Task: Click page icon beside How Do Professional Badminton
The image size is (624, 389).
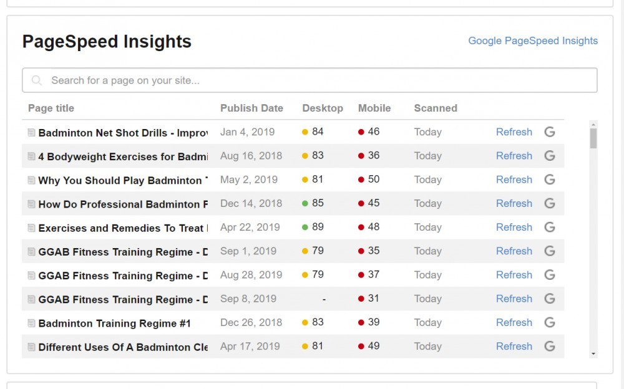Action: click(31, 204)
